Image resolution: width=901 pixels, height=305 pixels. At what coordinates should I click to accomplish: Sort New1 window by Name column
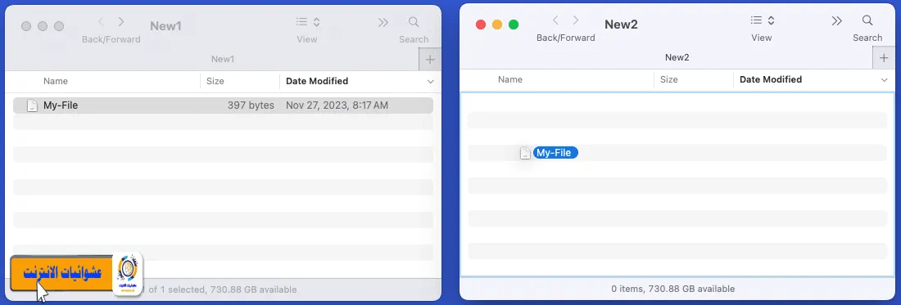click(x=56, y=82)
